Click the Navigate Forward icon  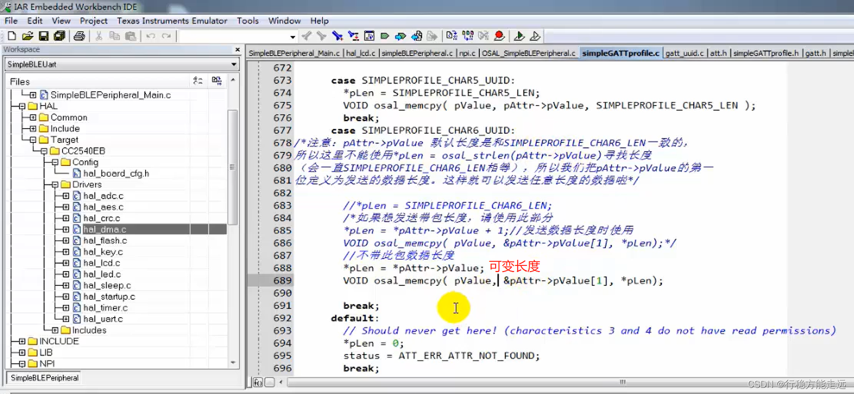(433, 36)
